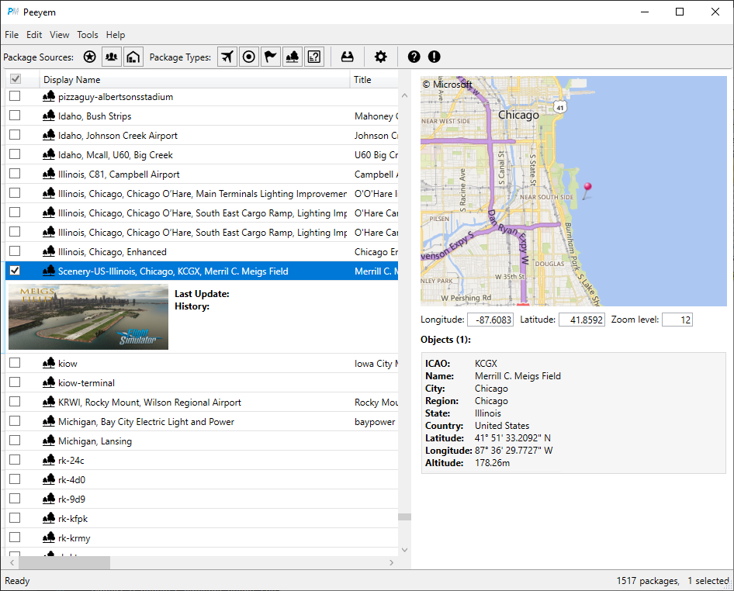Sort by the Display Name column header
734x591 pixels.
pyautogui.click(x=194, y=80)
